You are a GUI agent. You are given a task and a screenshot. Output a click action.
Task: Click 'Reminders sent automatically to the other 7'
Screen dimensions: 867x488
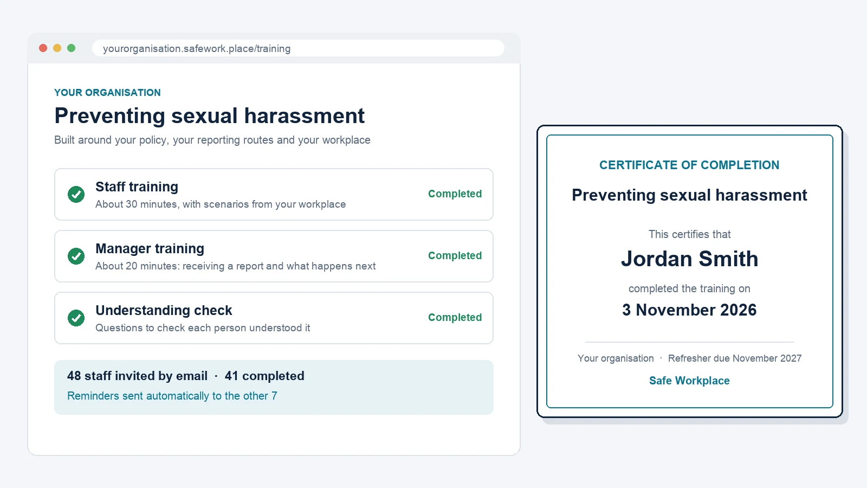[172, 396]
